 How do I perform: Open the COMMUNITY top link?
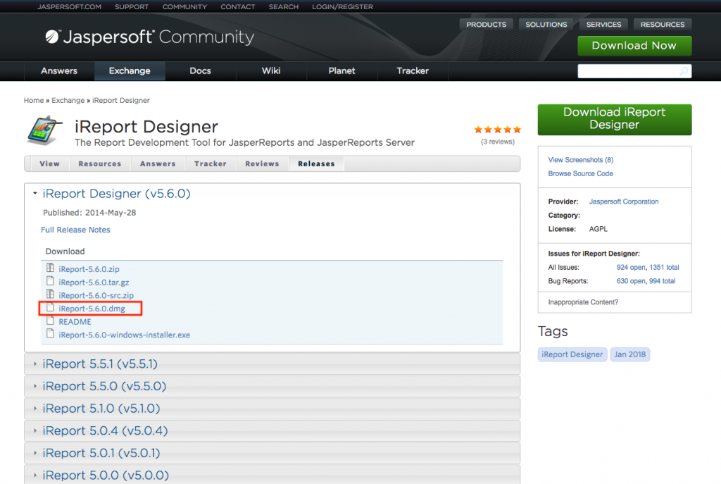pyautogui.click(x=184, y=7)
